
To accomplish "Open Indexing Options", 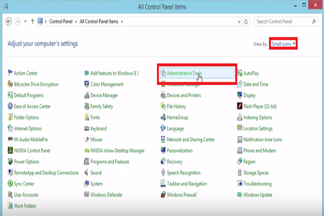I will point(258,117).
